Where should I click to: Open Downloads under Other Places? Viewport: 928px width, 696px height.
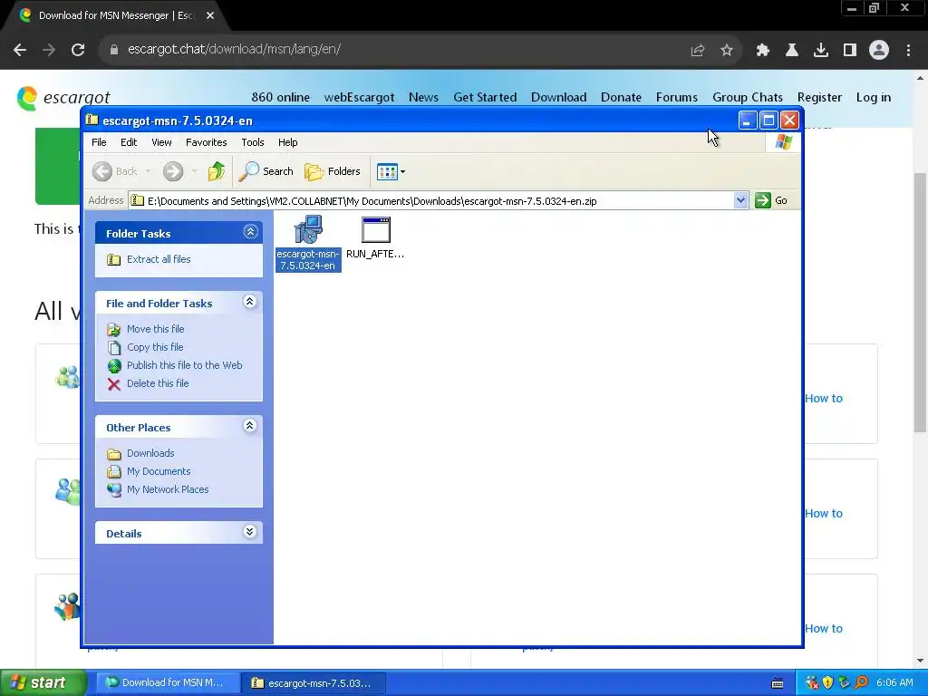(x=150, y=453)
